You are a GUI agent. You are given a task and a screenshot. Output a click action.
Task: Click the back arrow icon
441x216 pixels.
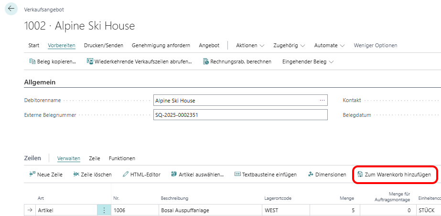click(11, 9)
